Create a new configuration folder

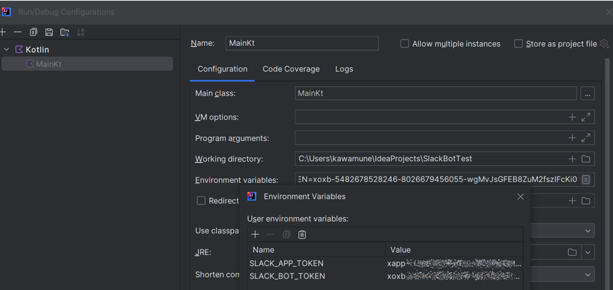65,32
